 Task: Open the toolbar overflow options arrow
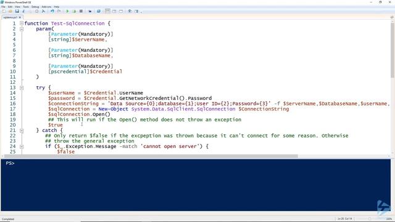(x=141, y=12)
